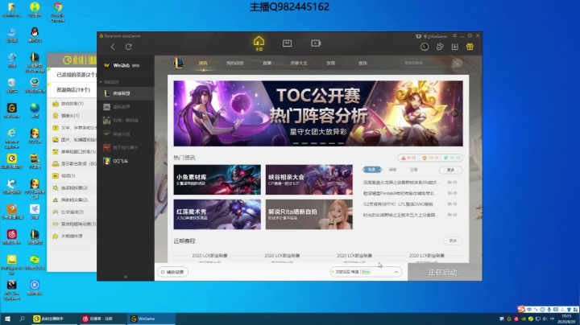Screen dimensions: 580x325
Task: Open the 解说Rita晒新自拍 card
Action: 309,215
